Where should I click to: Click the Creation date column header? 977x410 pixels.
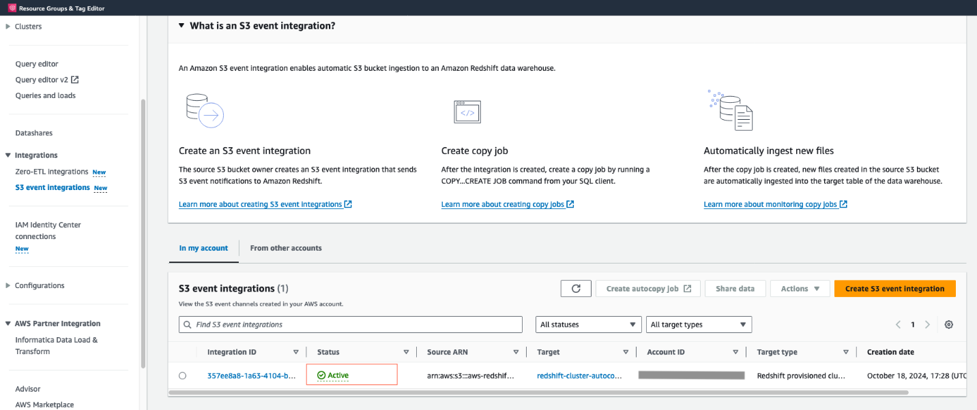pyautogui.click(x=890, y=352)
